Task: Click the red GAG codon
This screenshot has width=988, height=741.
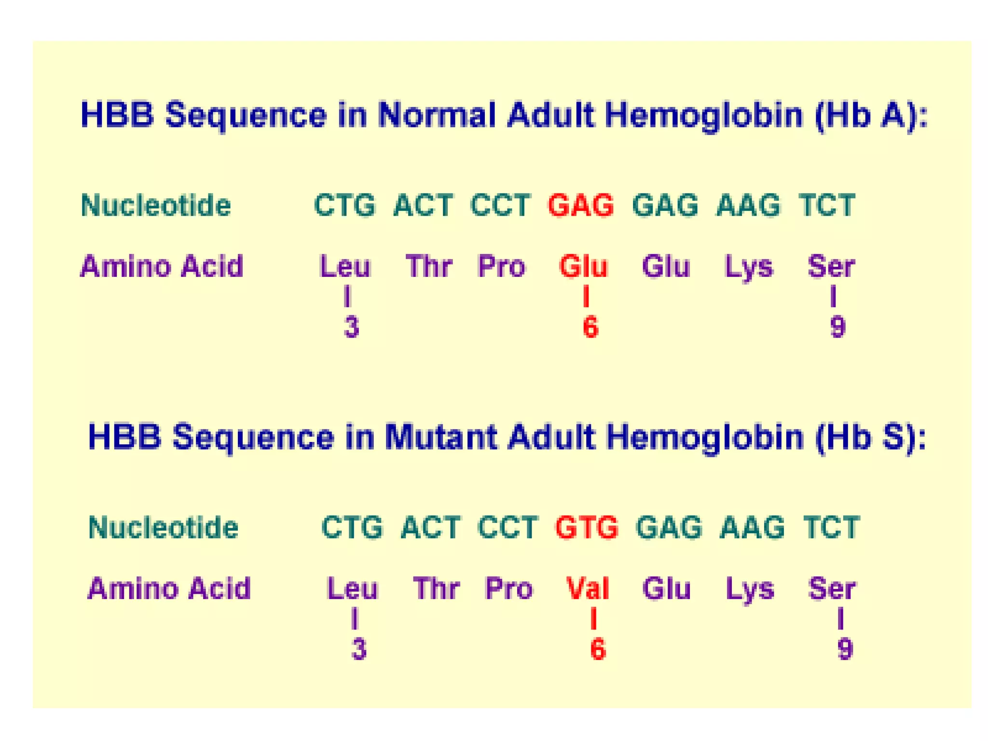Action: [x=580, y=206]
